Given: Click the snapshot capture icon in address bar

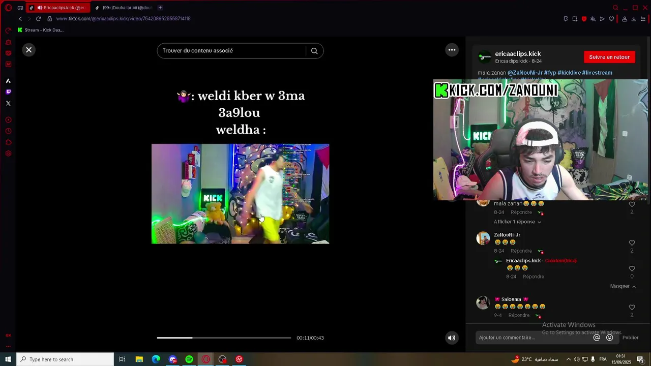Looking at the screenshot, I should pyautogui.click(x=575, y=19).
